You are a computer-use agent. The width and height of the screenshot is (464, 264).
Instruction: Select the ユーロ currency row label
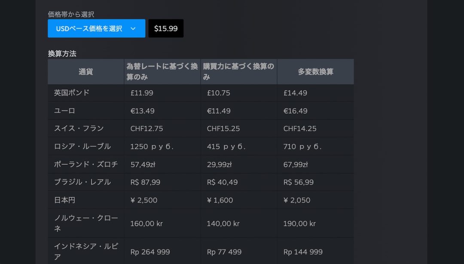[x=65, y=111]
